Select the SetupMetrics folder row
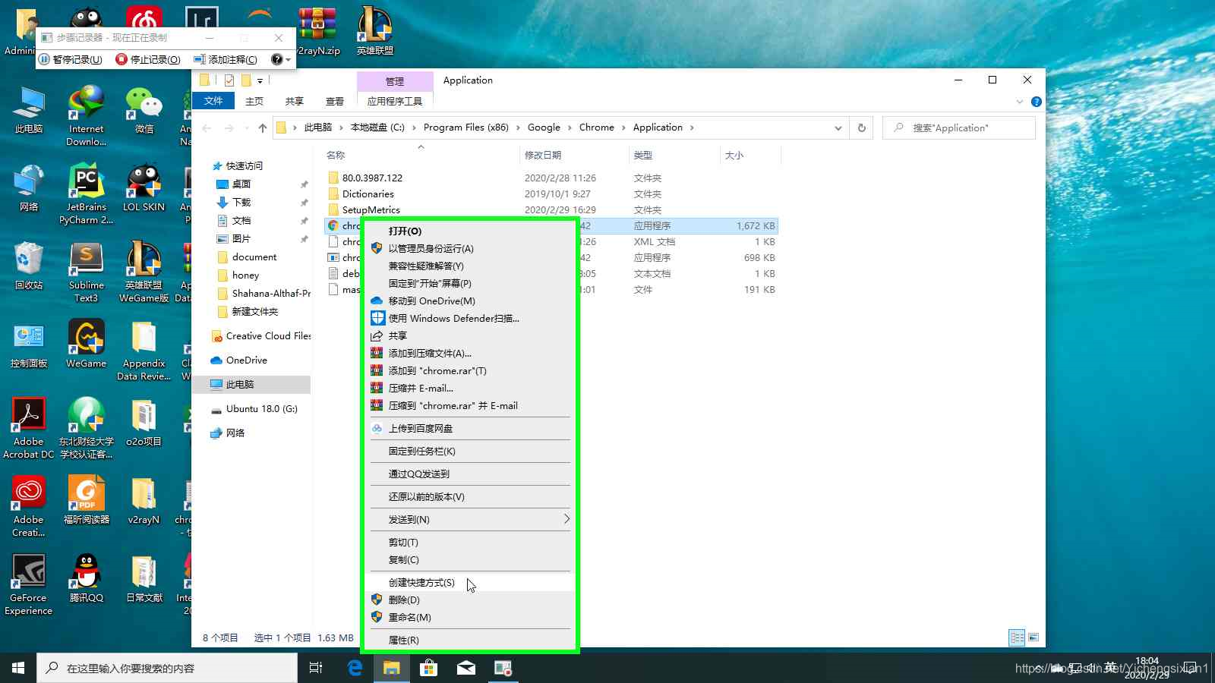Screen dimensions: 1215x683 coord(551,209)
